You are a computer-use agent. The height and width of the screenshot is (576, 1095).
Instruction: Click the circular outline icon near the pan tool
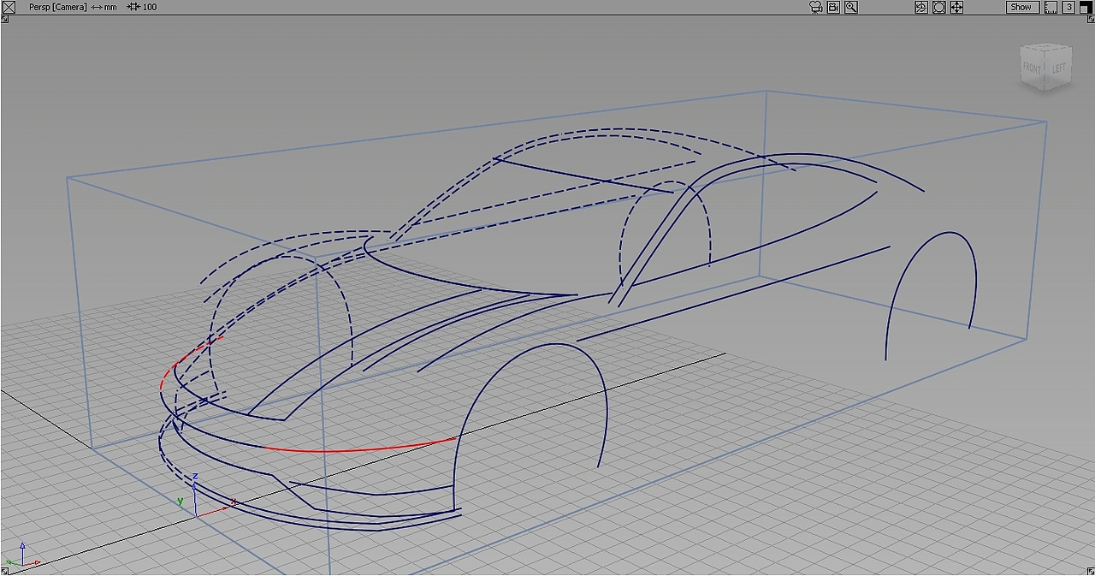pos(939,7)
